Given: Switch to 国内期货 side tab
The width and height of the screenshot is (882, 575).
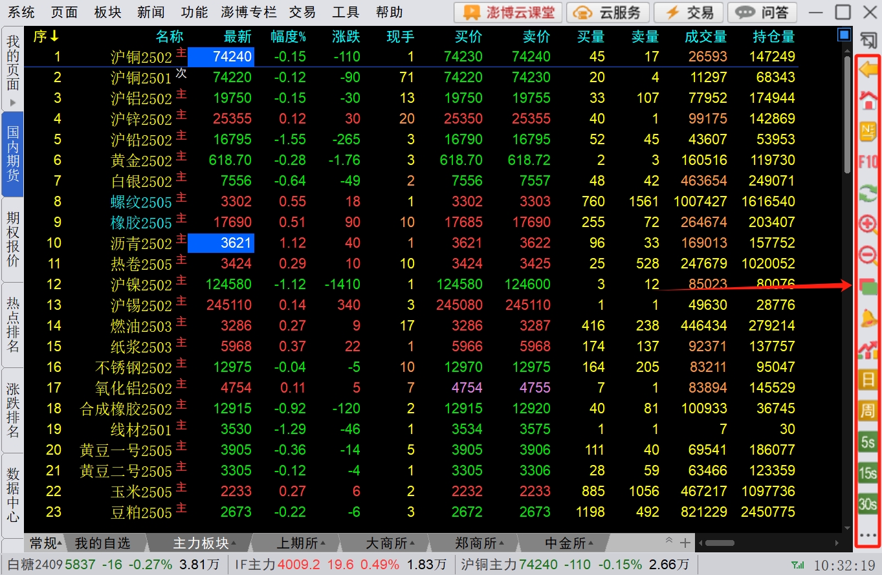Looking at the screenshot, I should tap(13, 154).
